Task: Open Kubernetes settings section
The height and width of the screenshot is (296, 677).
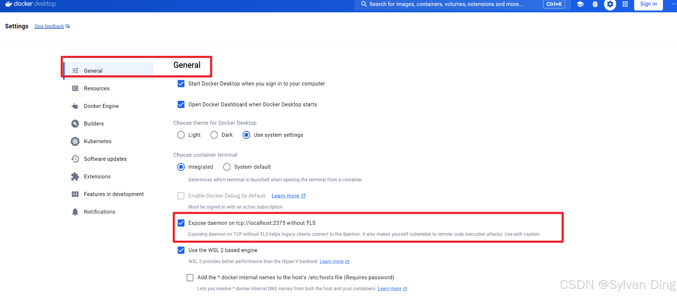Action: click(x=109, y=141)
